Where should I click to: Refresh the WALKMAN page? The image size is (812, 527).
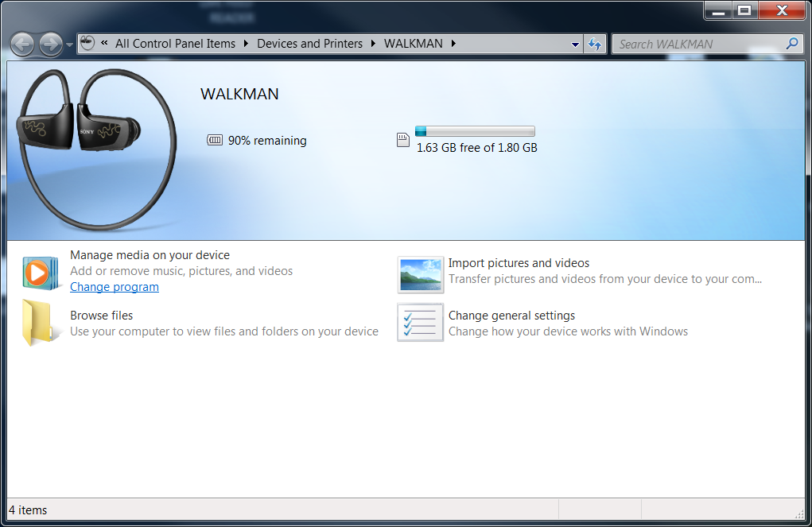[595, 45]
